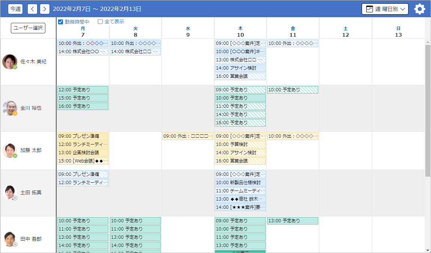Enable the 全て表示 checkbox

pos(100,22)
